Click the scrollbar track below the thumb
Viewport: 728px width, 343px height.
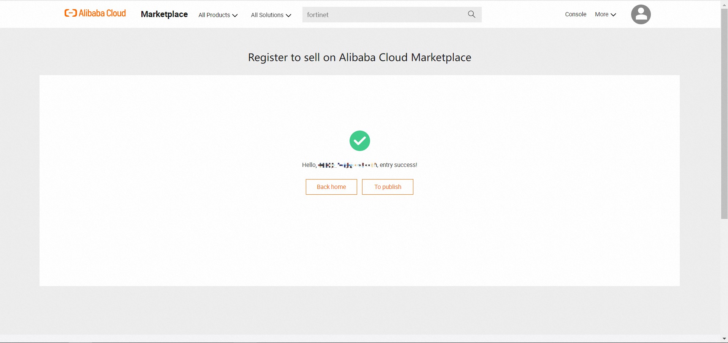[724, 277]
